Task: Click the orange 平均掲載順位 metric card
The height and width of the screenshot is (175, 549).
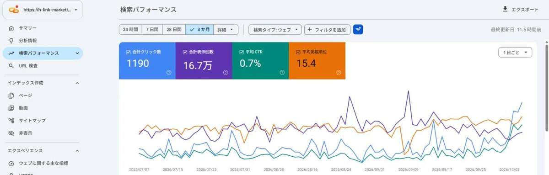Action: [317, 61]
